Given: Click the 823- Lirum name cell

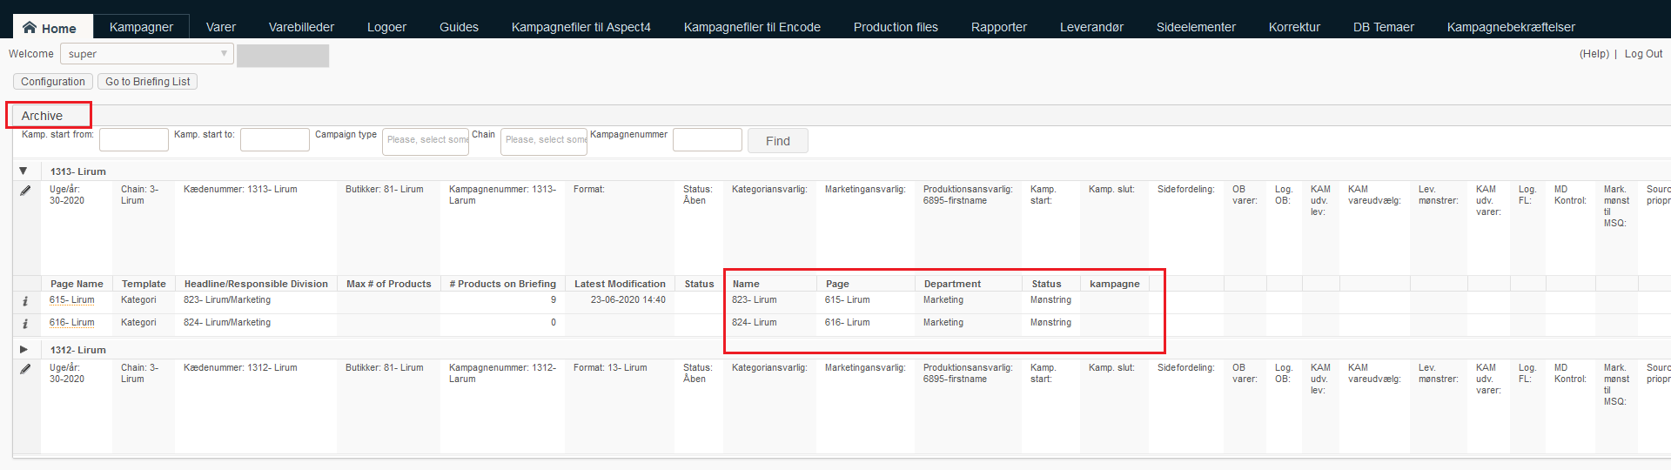Looking at the screenshot, I should click(x=755, y=300).
